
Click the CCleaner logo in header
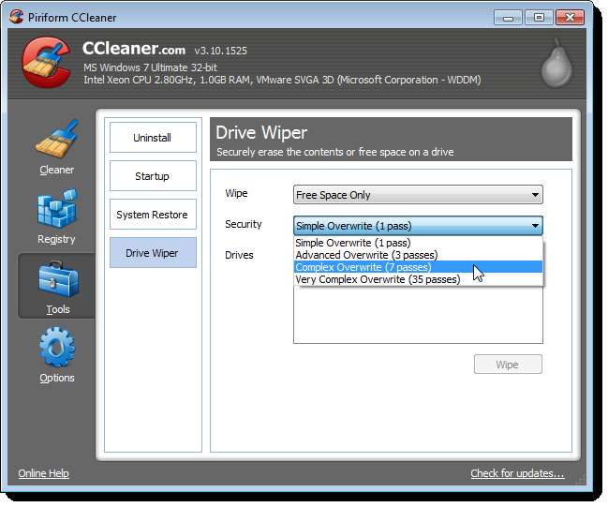coord(43,67)
